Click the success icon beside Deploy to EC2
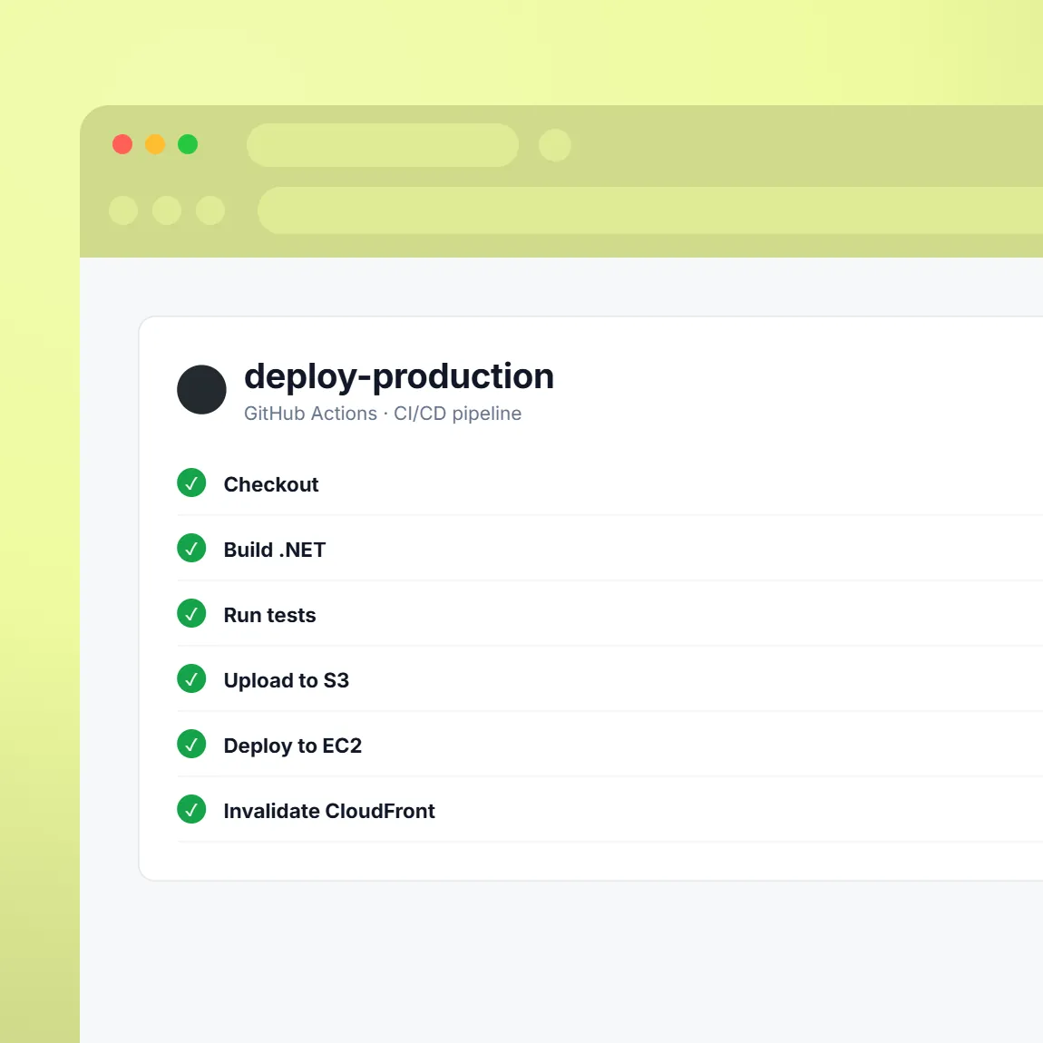Screen dimensions: 1043x1043 point(191,744)
